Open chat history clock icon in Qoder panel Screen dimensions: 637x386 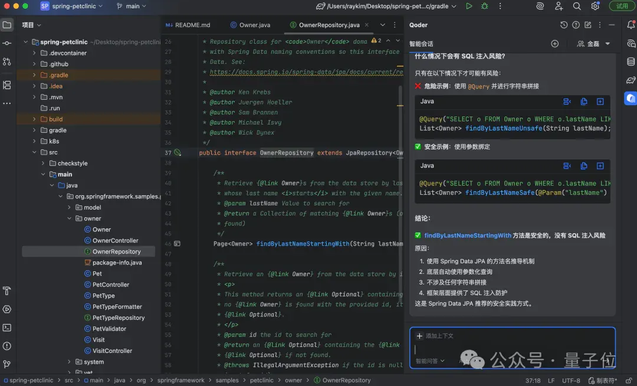tap(563, 25)
